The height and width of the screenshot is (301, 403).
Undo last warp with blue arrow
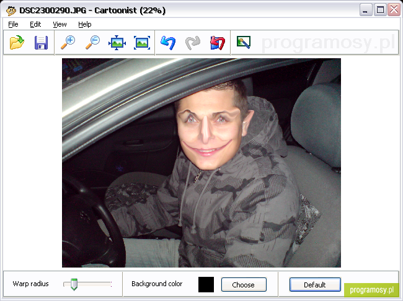pos(168,43)
